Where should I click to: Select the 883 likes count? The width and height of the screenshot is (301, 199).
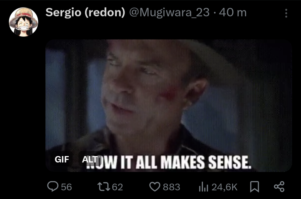click(x=172, y=187)
